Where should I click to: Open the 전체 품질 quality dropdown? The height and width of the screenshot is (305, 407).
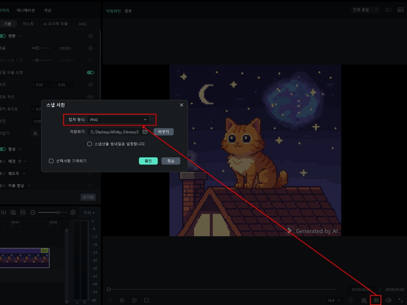pyautogui.click(x=365, y=10)
